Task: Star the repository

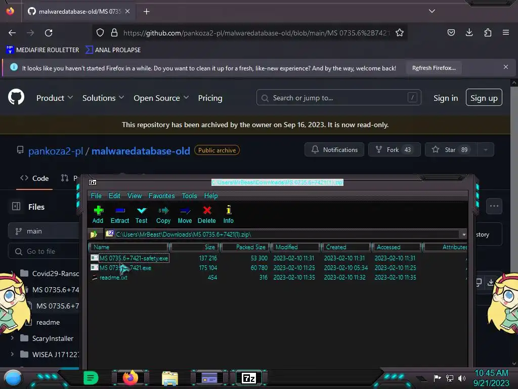Action: [451, 150]
